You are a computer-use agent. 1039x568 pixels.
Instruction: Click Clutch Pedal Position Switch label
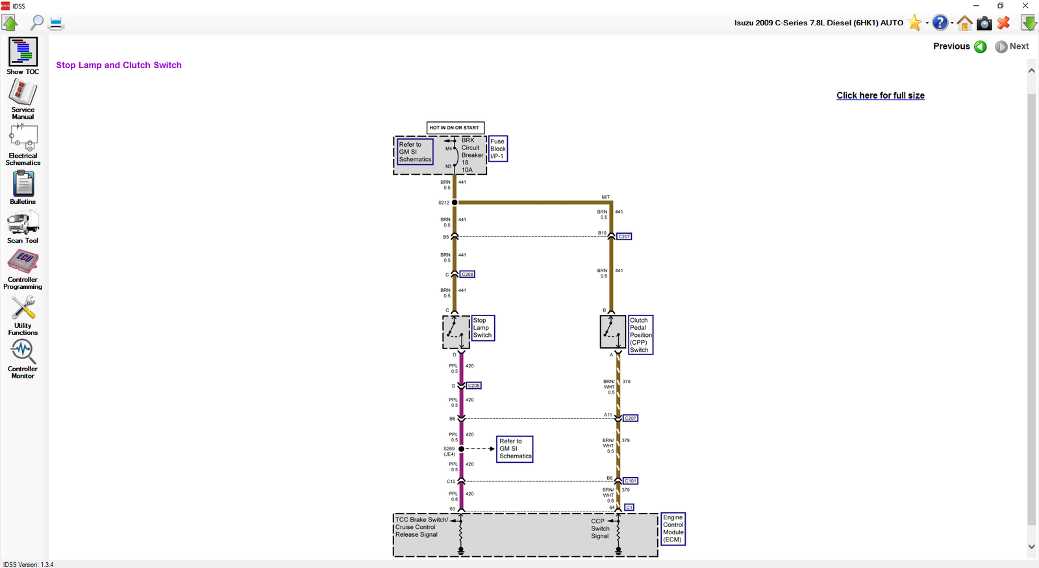tap(640, 335)
